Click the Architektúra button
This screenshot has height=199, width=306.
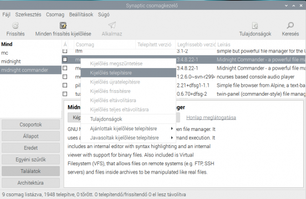coord(30,183)
